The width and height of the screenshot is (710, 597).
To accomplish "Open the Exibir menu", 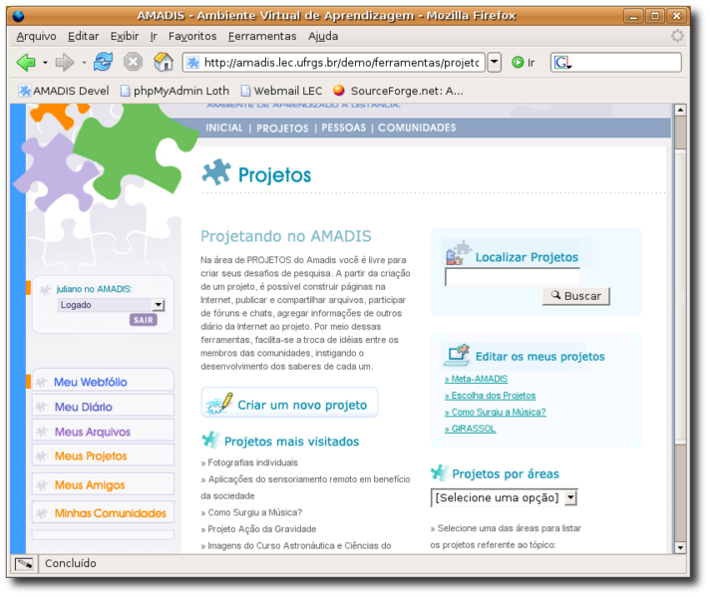I will coord(125,36).
